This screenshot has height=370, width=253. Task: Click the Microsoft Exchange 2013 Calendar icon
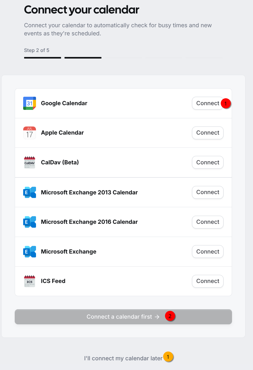29,192
